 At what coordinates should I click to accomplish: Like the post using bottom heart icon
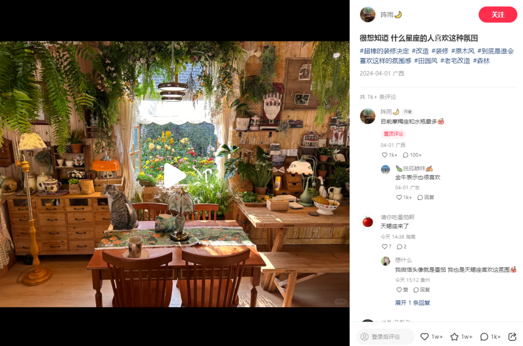(x=424, y=337)
